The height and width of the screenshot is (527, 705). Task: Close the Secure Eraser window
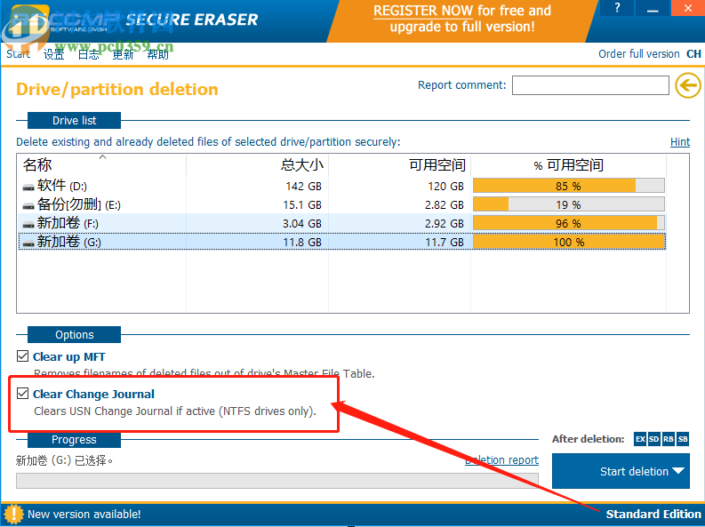pyautogui.click(x=688, y=8)
